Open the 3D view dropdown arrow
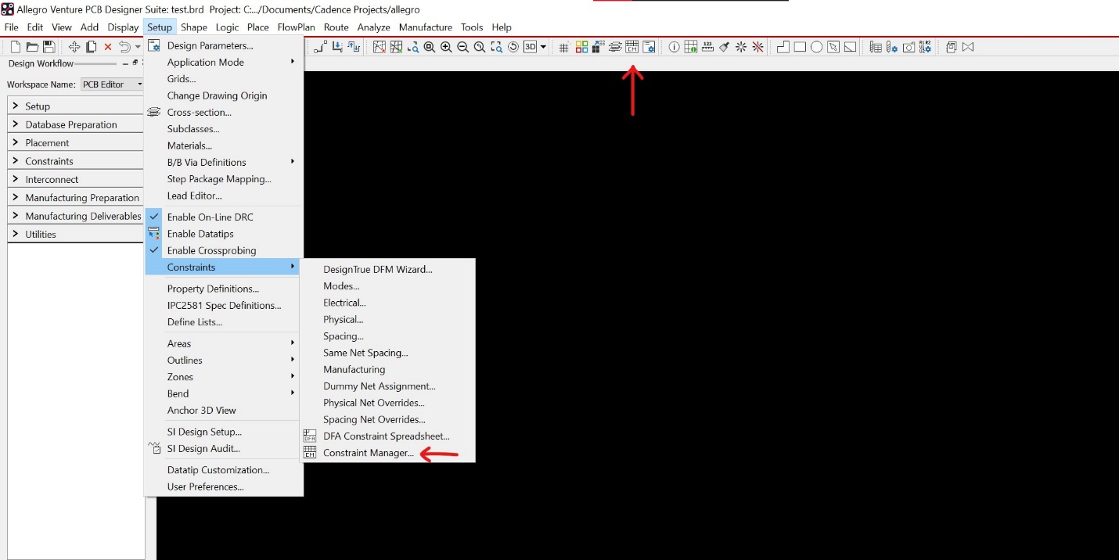Screen dimensions: 1119x560 [x=544, y=47]
